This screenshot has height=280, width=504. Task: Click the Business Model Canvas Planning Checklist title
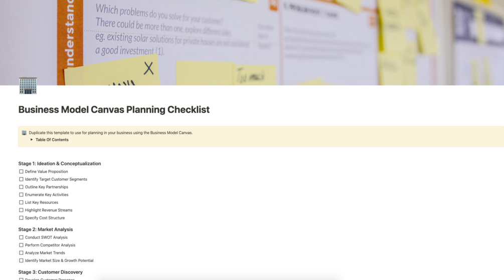click(x=114, y=110)
